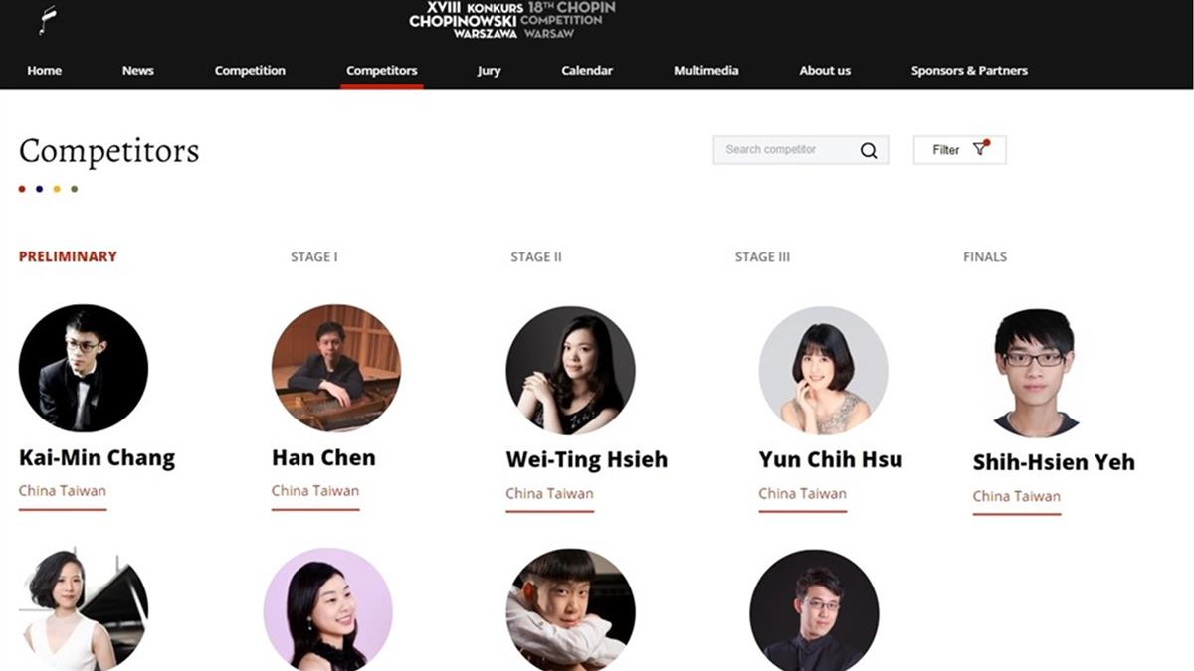Open Wei-Ting Hsieh's portrait photo
Viewport: 1194px width, 671px height.
point(570,371)
